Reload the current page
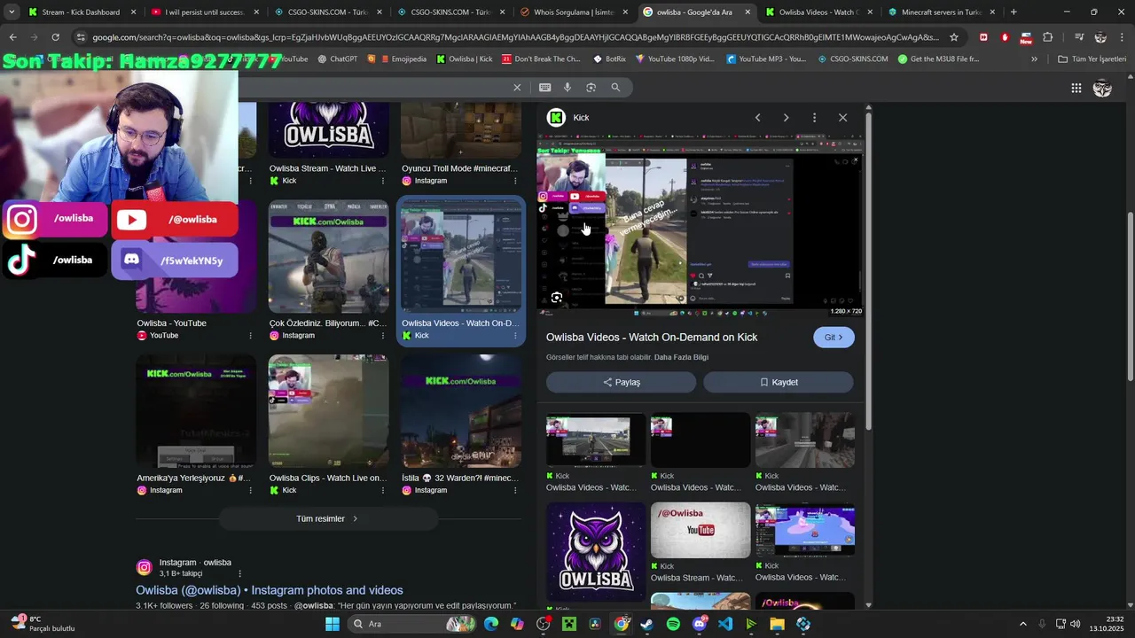 point(55,37)
